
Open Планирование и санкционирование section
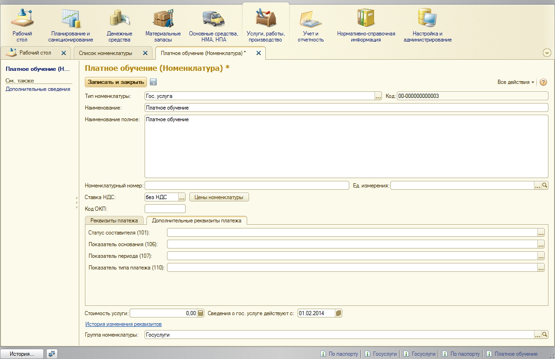pyautogui.click(x=70, y=26)
